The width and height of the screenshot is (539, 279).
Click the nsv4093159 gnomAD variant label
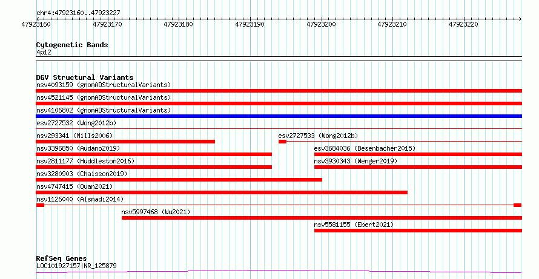coord(104,85)
